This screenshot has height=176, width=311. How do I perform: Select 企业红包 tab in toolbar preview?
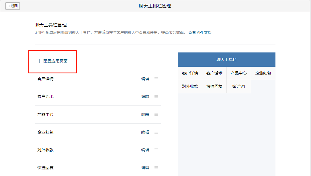[263, 73]
